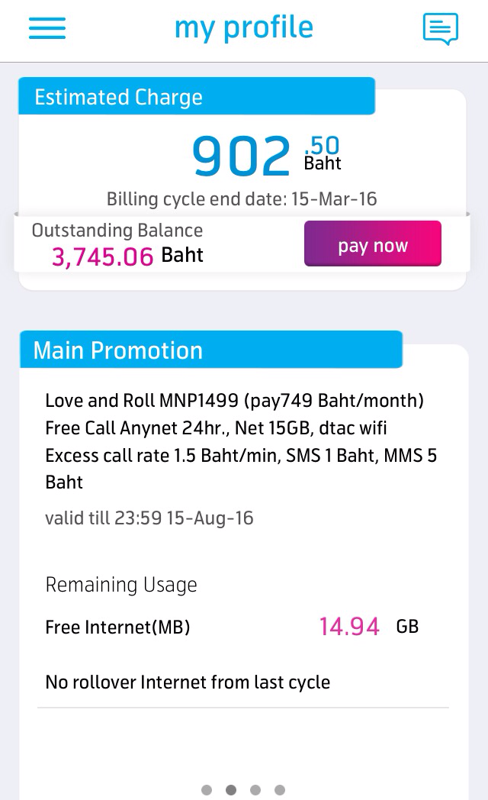Open the messages chat icon

point(440,29)
